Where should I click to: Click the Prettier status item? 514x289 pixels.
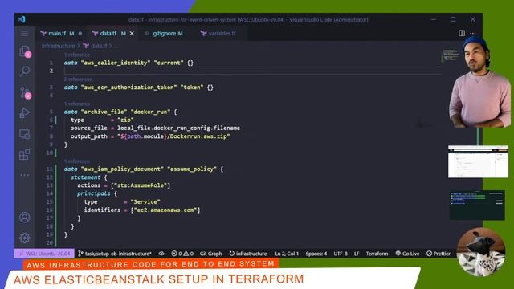click(x=439, y=254)
